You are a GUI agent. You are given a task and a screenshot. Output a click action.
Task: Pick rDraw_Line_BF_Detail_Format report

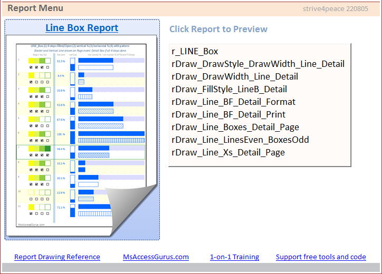click(260, 102)
